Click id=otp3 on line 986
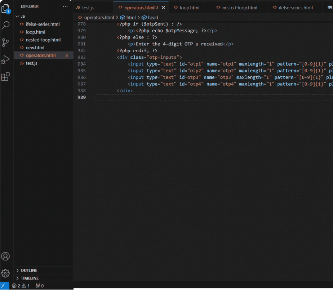 [190, 77]
